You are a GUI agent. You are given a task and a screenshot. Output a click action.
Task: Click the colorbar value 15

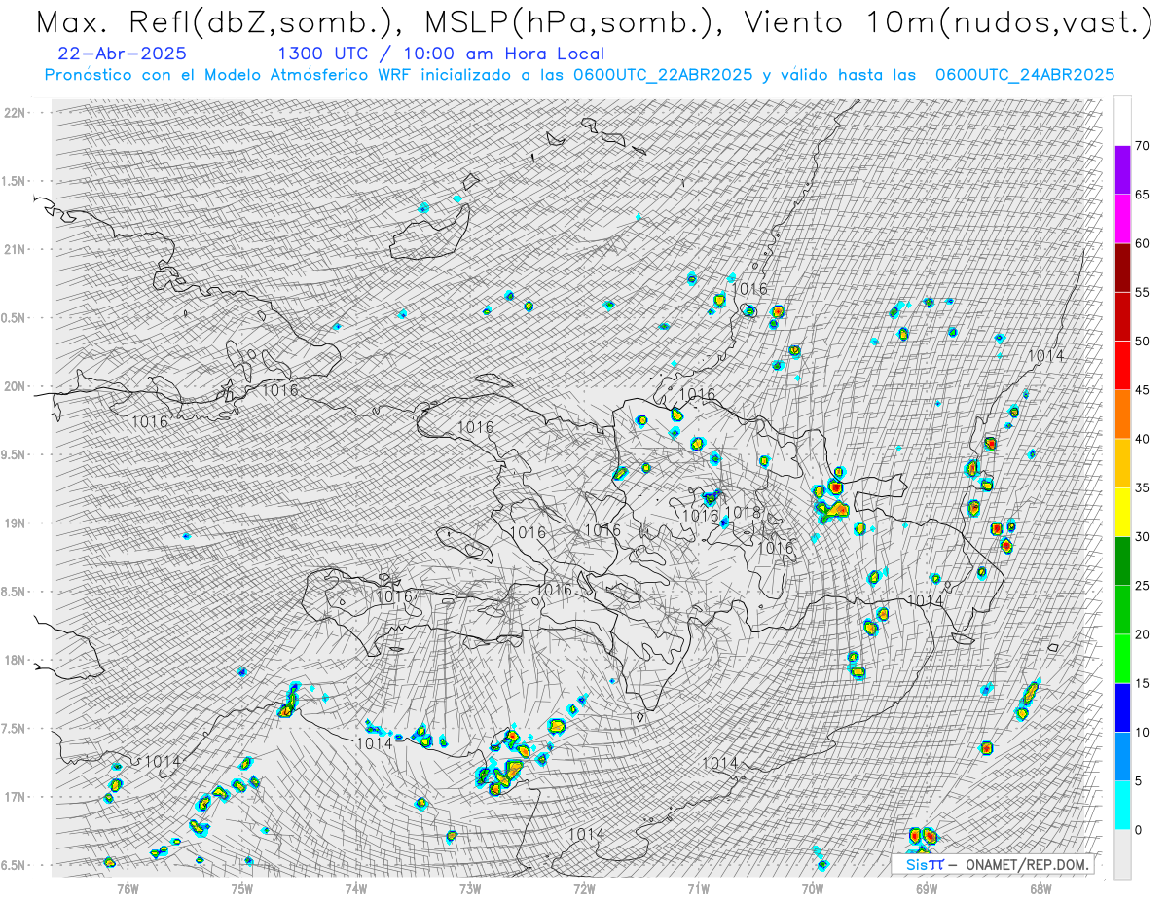pos(1143,683)
